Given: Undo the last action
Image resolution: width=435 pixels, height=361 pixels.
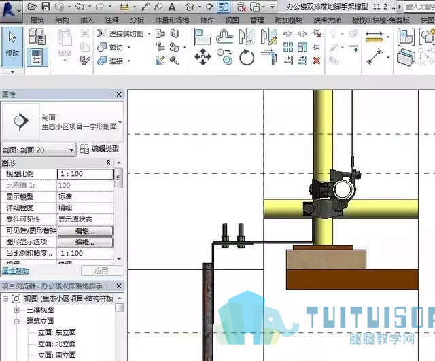Looking at the screenshot, I should tap(80, 7).
